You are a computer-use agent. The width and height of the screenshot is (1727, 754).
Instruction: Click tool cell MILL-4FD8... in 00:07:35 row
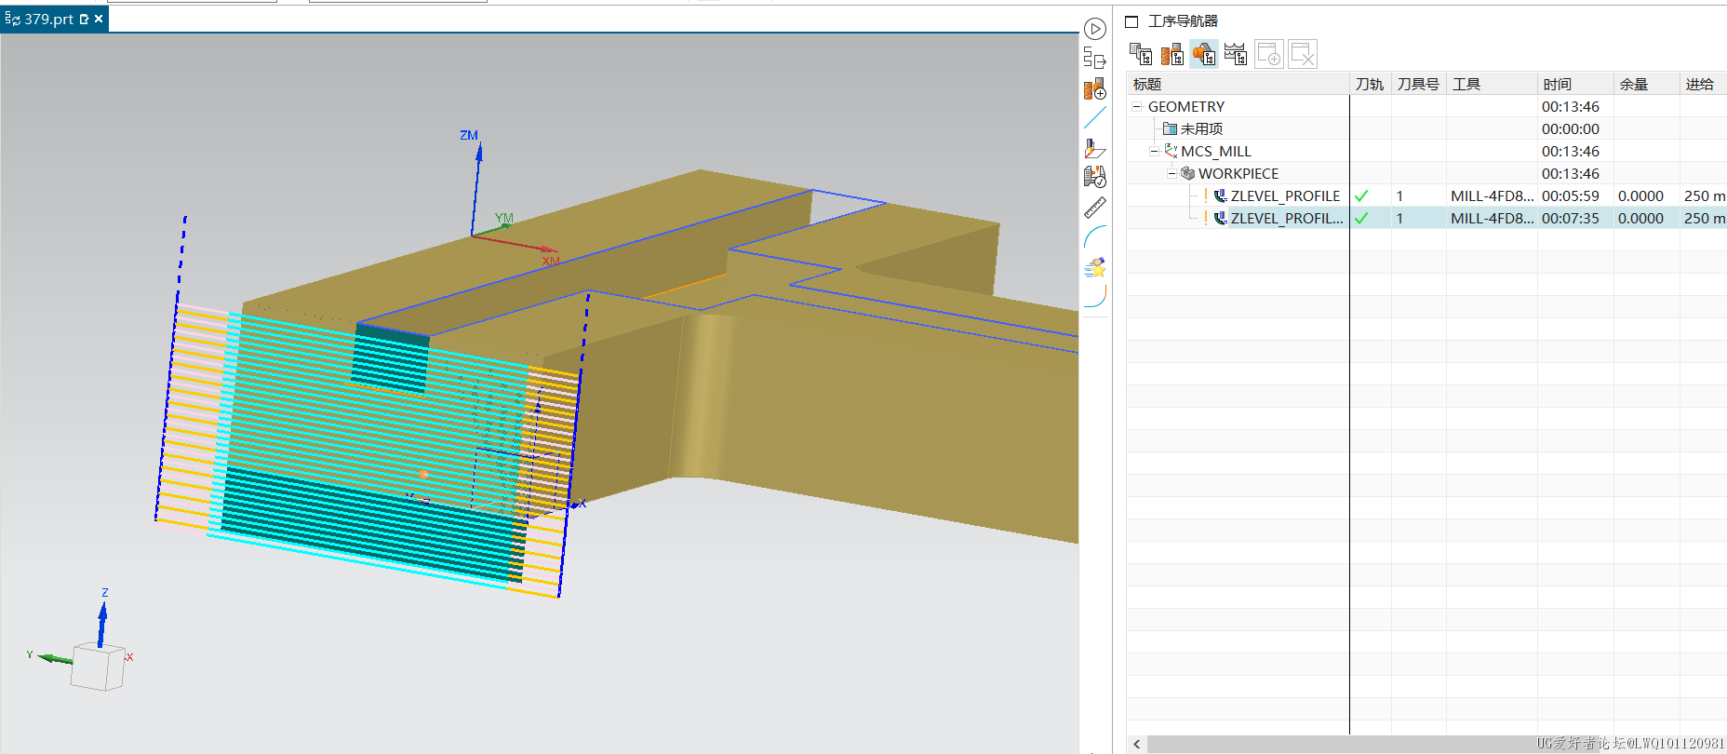pos(1492,218)
